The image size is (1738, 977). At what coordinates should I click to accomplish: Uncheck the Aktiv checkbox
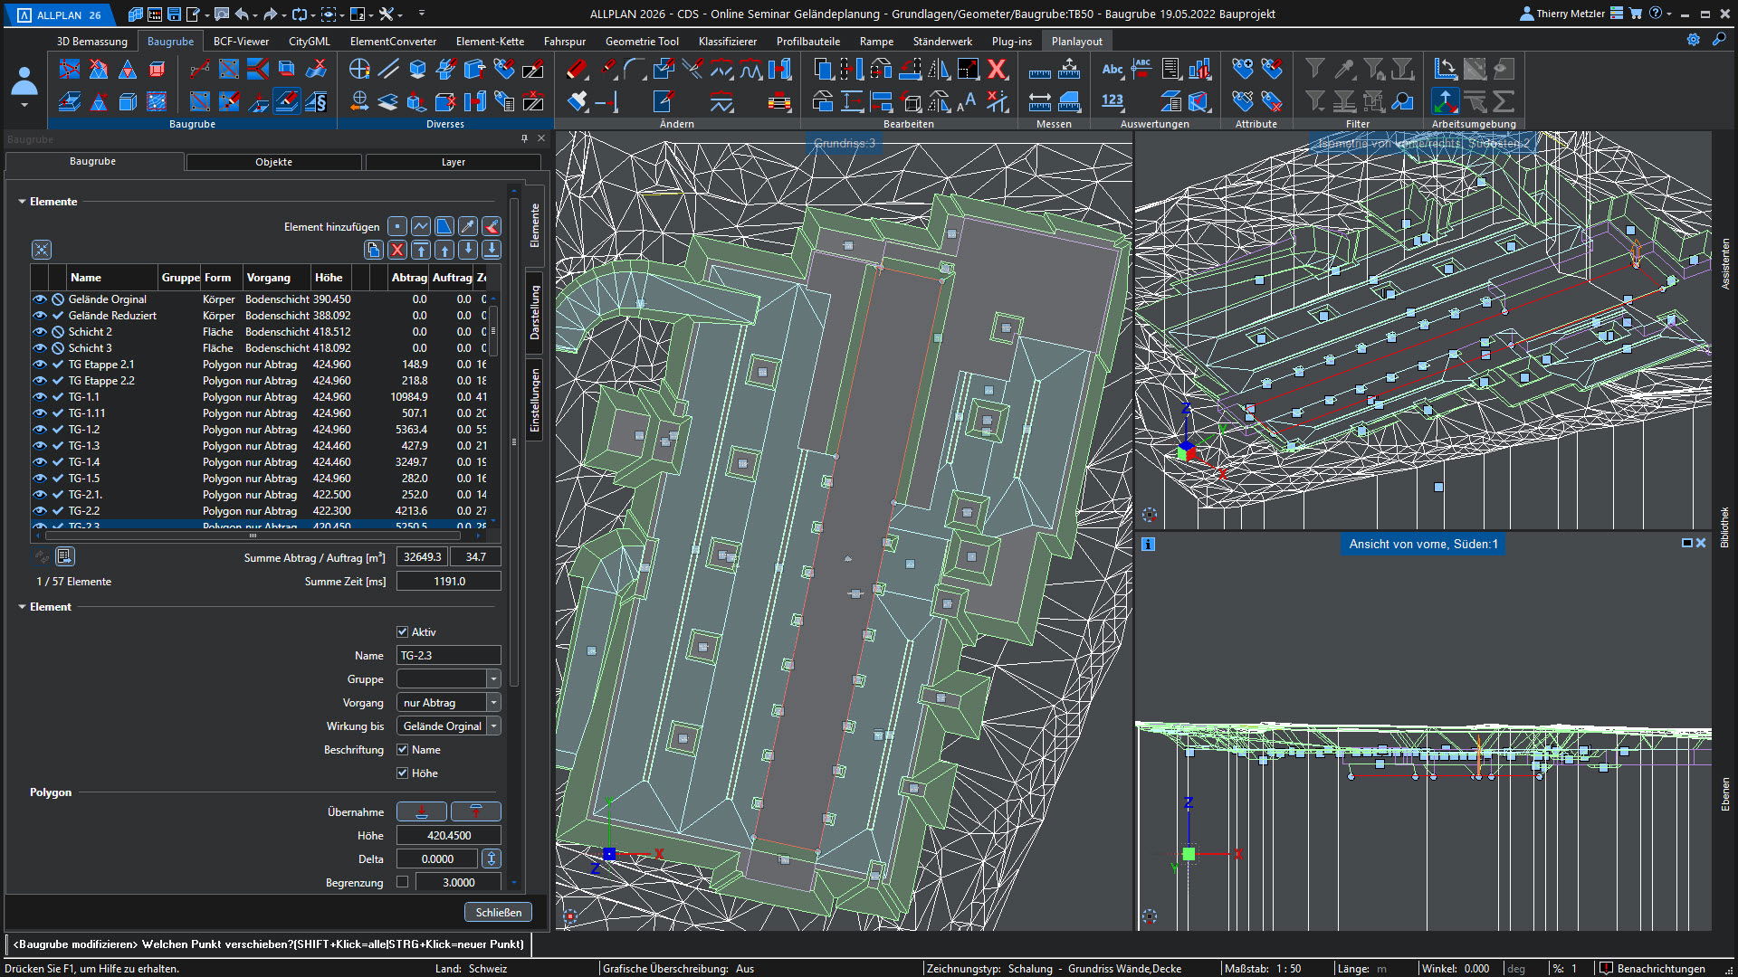click(x=403, y=632)
